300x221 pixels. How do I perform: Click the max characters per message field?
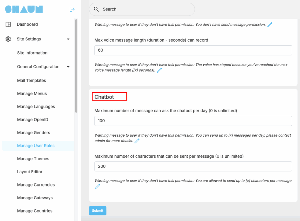click(x=193, y=166)
